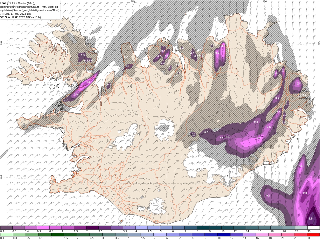Click the purple 0.3 swatch in top legend
The height and width of the screenshot is (240, 320).
point(18,228)
